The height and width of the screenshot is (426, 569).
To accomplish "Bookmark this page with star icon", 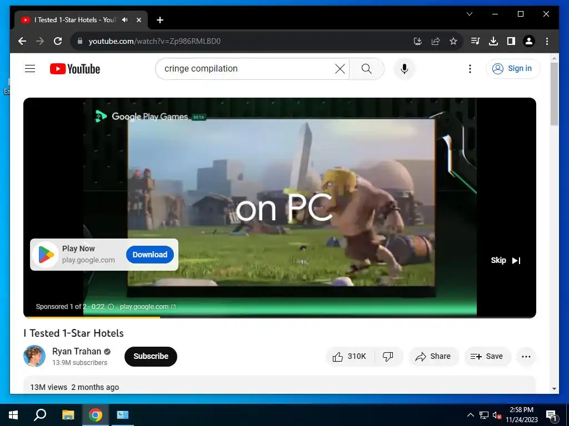I will coord(453,41).
